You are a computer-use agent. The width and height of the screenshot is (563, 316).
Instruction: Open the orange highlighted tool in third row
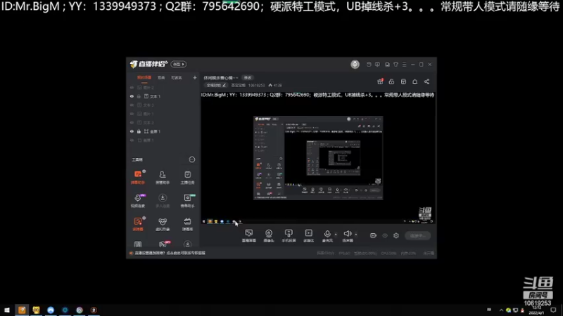click(138, 224)
